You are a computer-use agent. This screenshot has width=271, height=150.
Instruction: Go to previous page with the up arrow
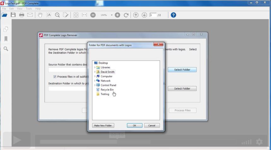point(136,15)
